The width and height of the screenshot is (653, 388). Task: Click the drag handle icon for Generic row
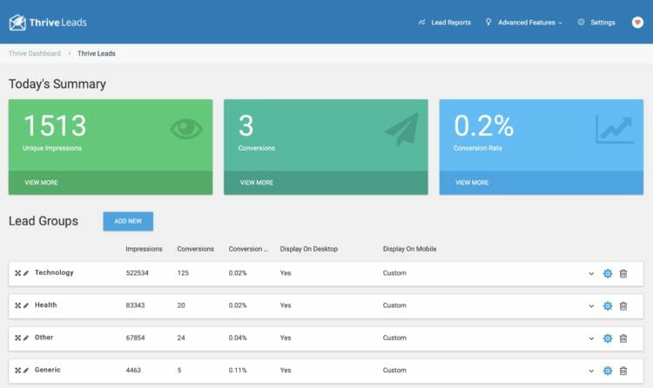(x=18, y=371)
